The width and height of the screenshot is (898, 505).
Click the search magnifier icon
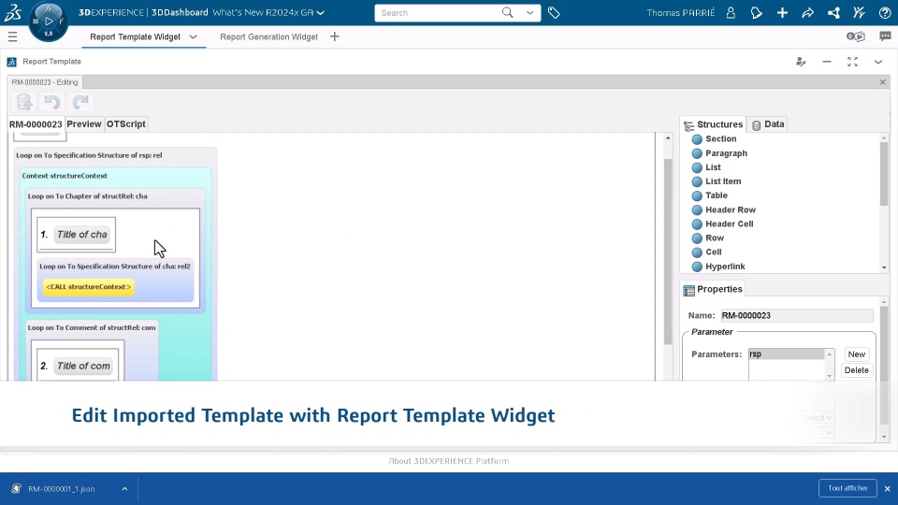coord(507,12)
